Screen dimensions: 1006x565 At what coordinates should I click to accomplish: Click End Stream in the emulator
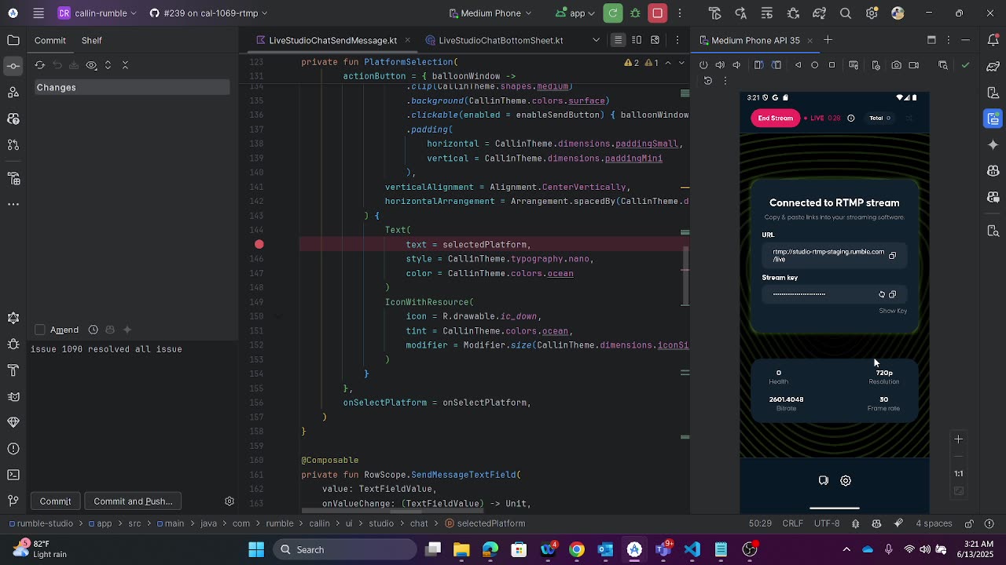point(775,118)
